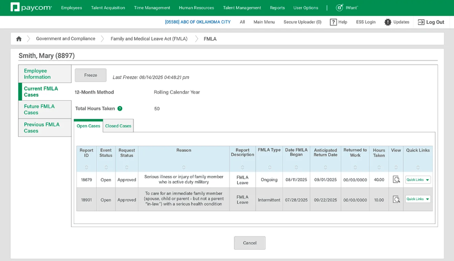Click the ESS Login link
The width and height of the screenshot is (454, 261).
point(365,22)
